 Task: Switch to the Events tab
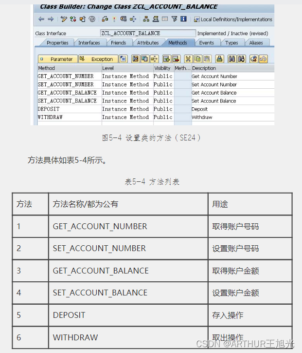[x=206, y=43]
